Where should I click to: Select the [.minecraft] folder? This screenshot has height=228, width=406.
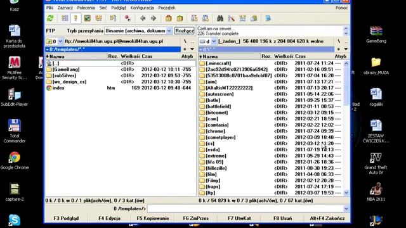[x=271, y=63]
